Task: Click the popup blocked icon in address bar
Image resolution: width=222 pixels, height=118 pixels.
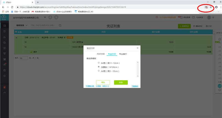Action: tap(206, 7)
